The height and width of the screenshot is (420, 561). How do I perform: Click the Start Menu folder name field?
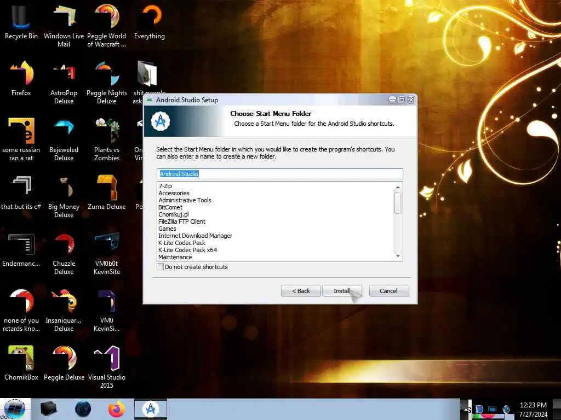click(x=280, y=173)
